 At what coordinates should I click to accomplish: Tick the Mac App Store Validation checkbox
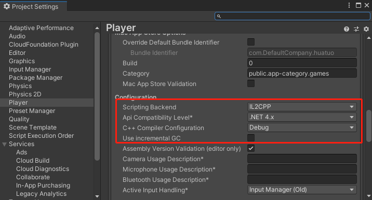pos(251,83)
